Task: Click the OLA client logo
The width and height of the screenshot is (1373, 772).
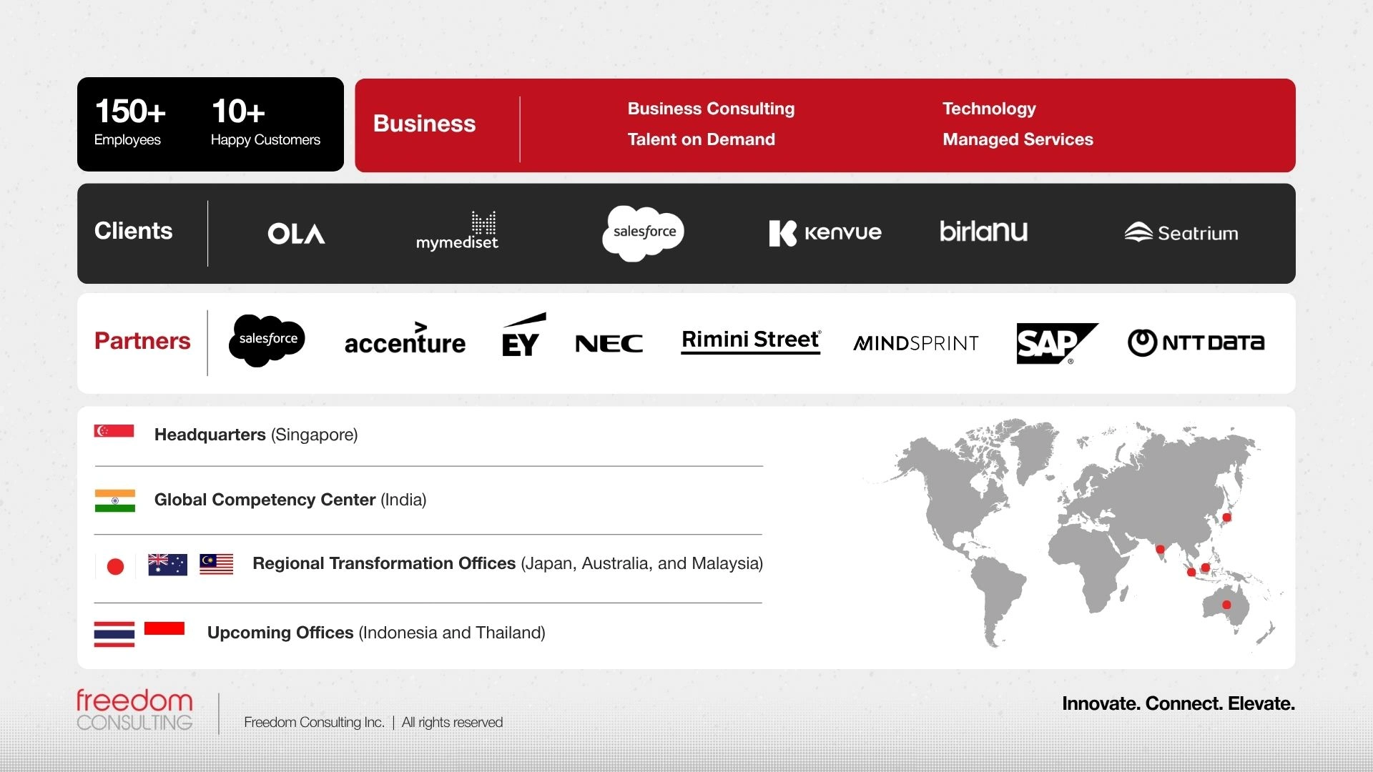Action: [296, 234]
